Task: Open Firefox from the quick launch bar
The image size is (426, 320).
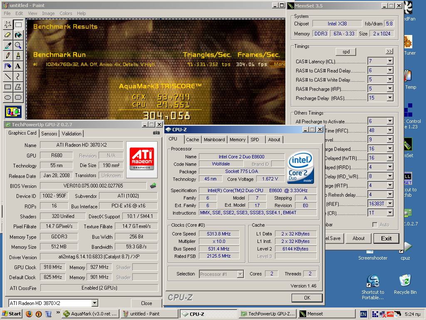Action: 29,314
